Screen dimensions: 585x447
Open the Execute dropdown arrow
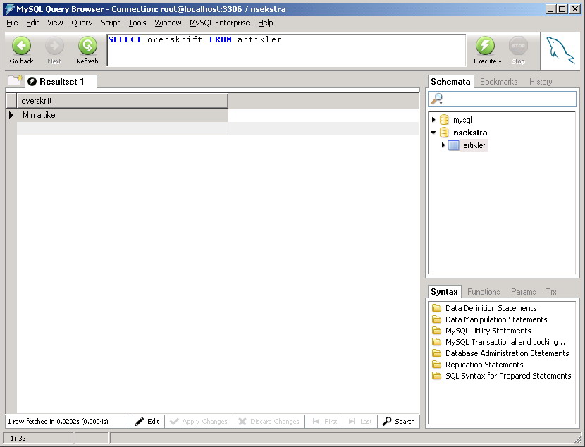[500, 62]
